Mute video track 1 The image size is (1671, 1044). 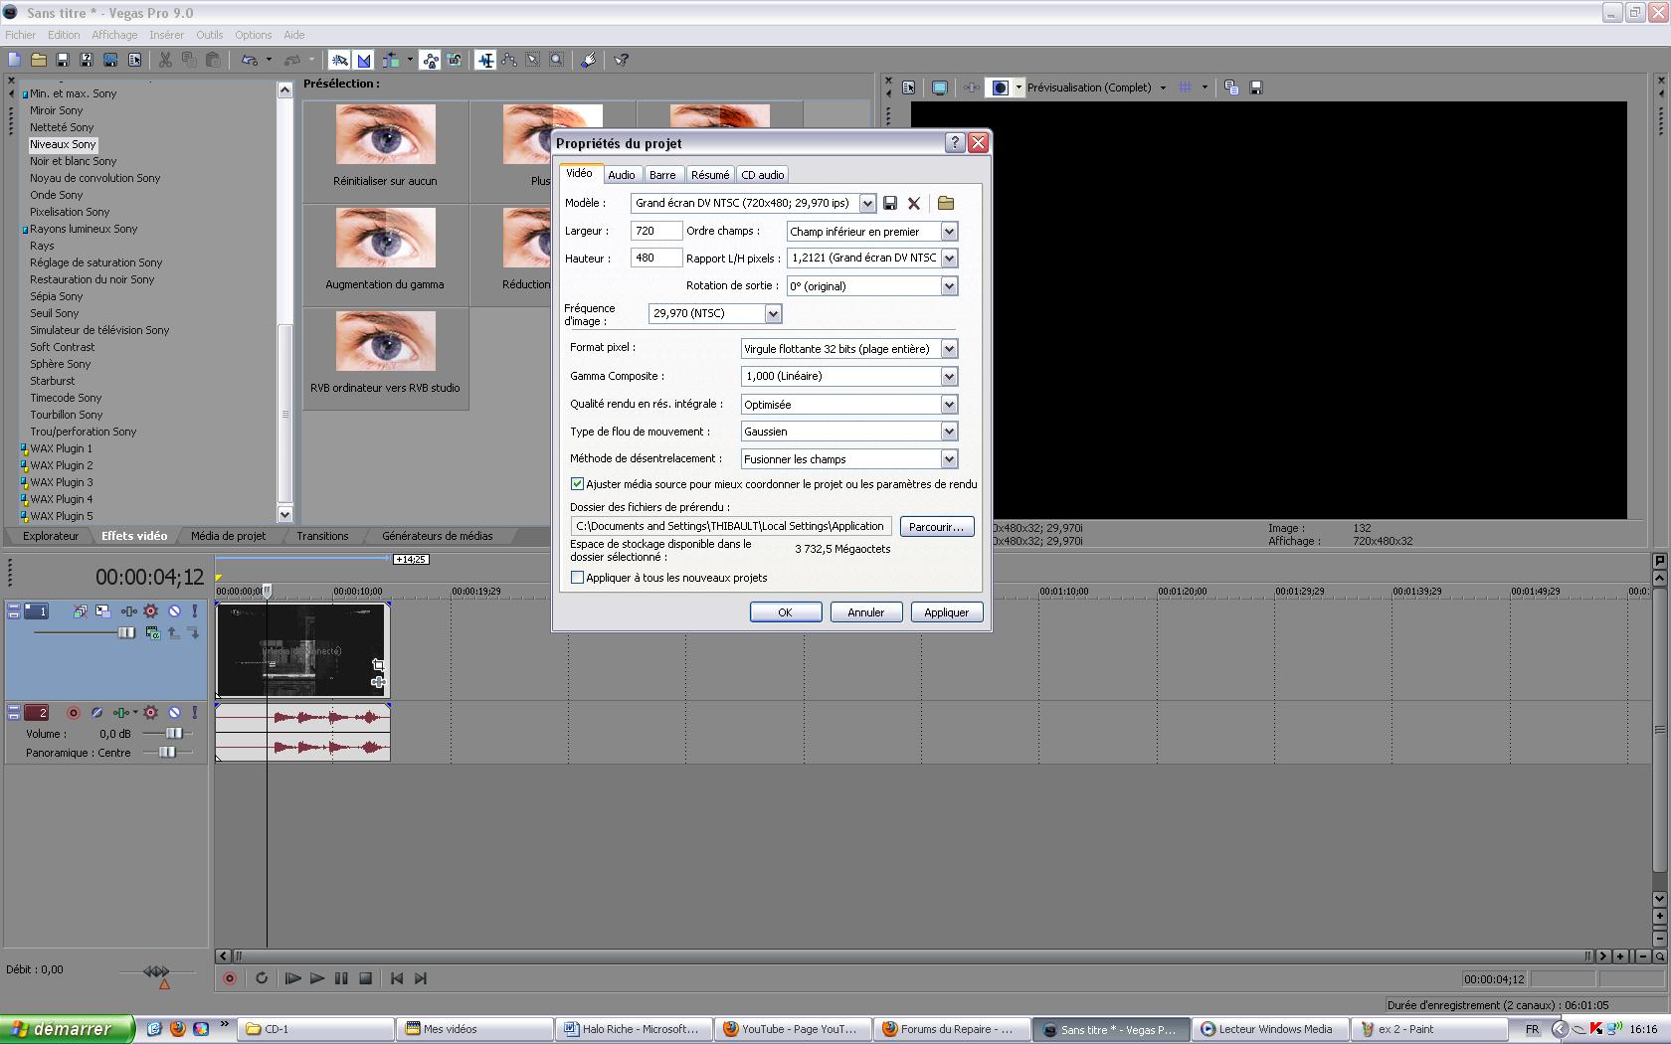pos(174,610)
